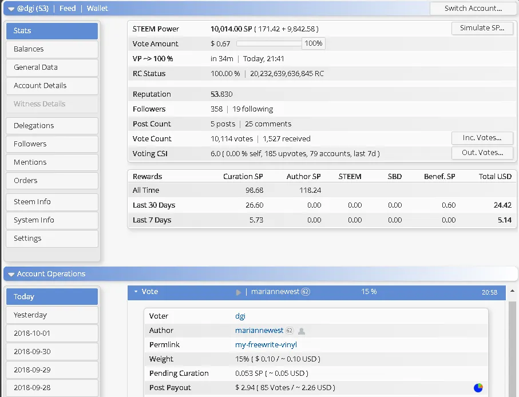519x397 pixels.
Task: Select Yesterday in Account Operations
Action: 52,315
